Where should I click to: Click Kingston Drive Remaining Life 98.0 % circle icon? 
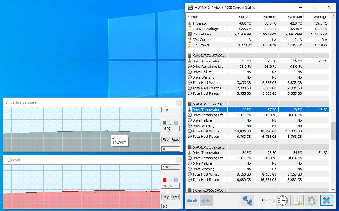click(x=190, y=67)
